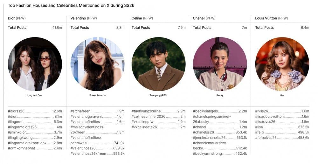Open the #beckysangels hashtag row
The width and height of the screenshot is (318, 164).
coord(205,111)
